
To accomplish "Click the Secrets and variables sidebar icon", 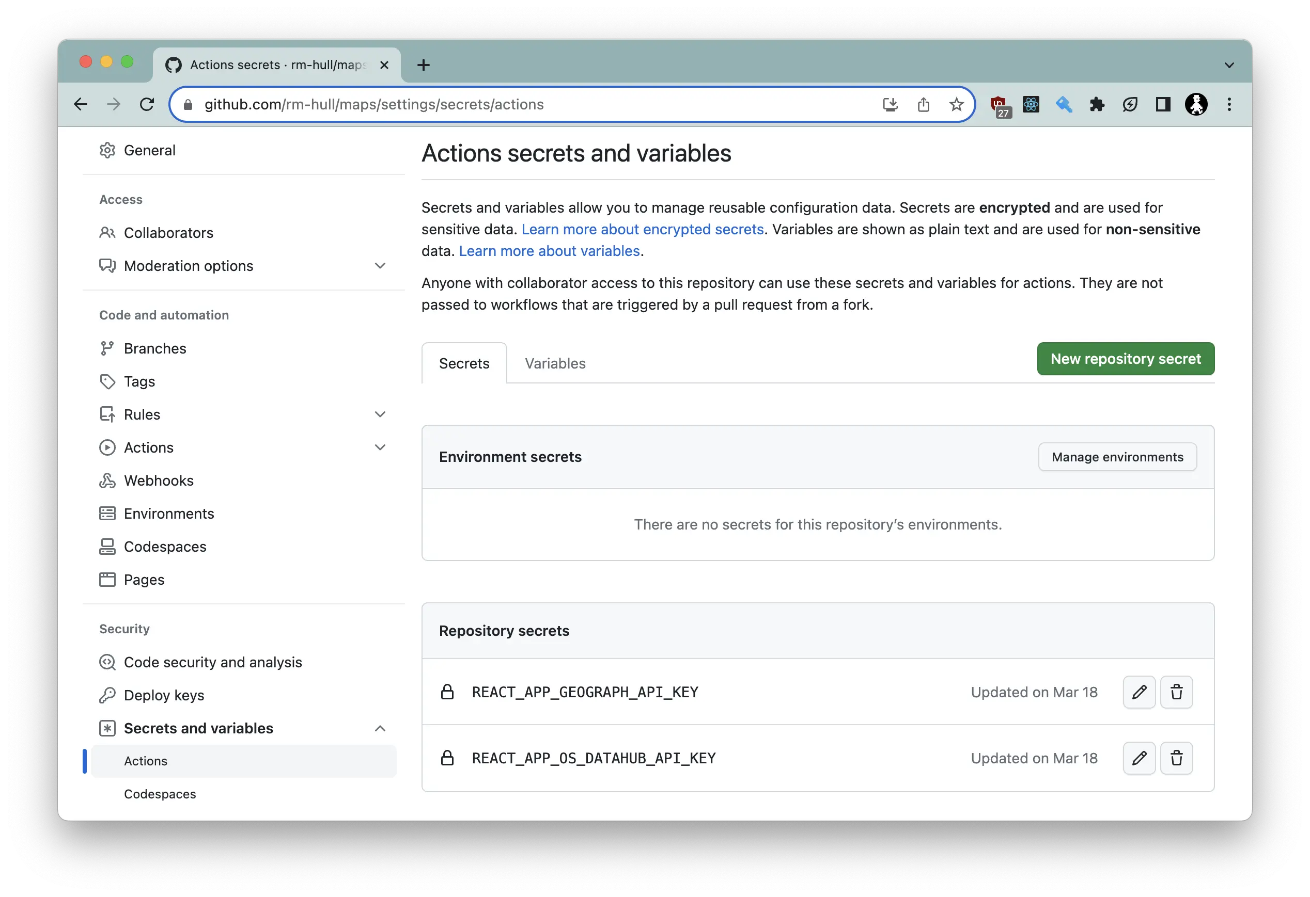I will (106, 727).
